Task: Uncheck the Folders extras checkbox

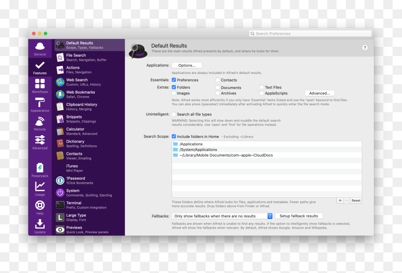Action: tap(174, 87)
